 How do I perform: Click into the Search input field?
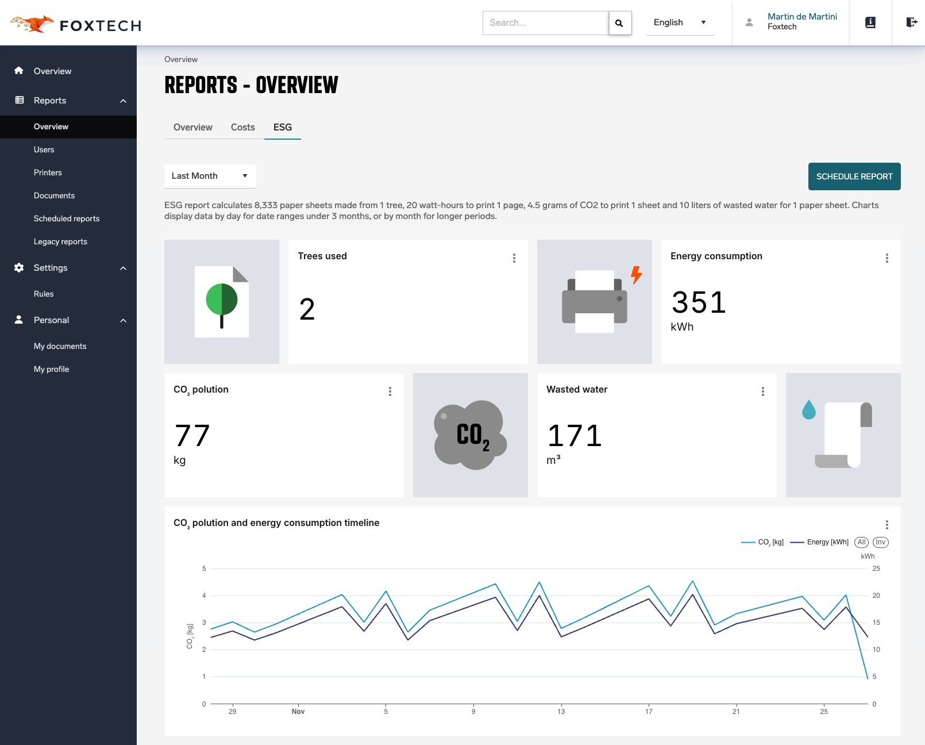(545, 23)
